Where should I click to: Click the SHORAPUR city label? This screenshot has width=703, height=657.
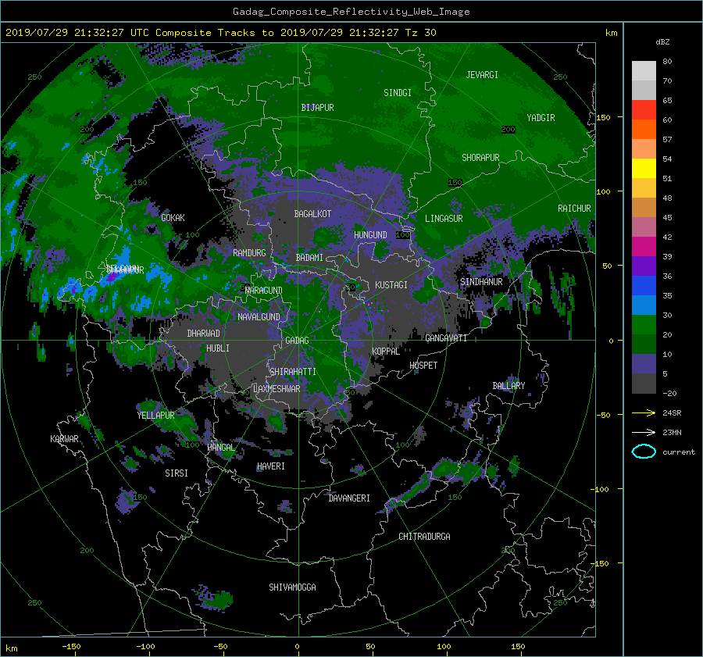click(480, 158)
